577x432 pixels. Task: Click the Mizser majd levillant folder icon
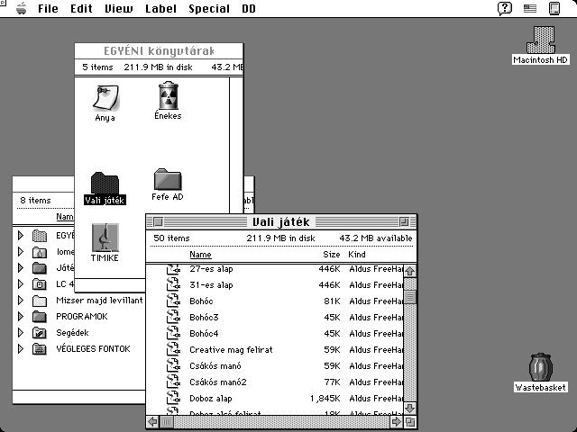[x=40, y=301]
